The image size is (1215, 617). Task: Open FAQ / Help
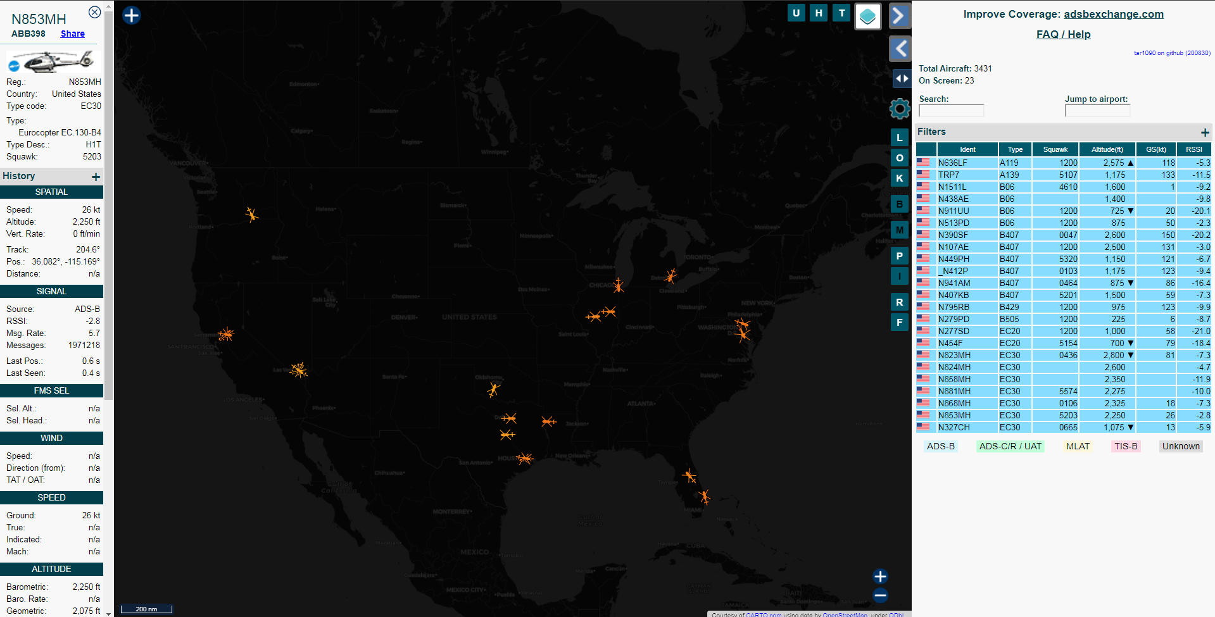click(x=1064, y=34)
